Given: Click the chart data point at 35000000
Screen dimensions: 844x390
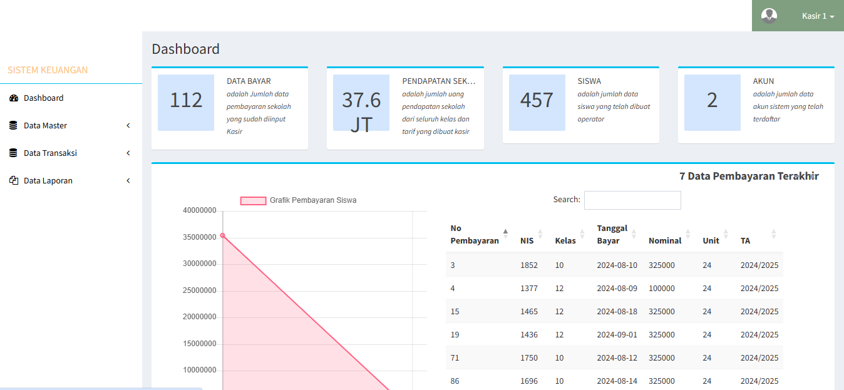Looking at the screenshot, I should (223, 236).
